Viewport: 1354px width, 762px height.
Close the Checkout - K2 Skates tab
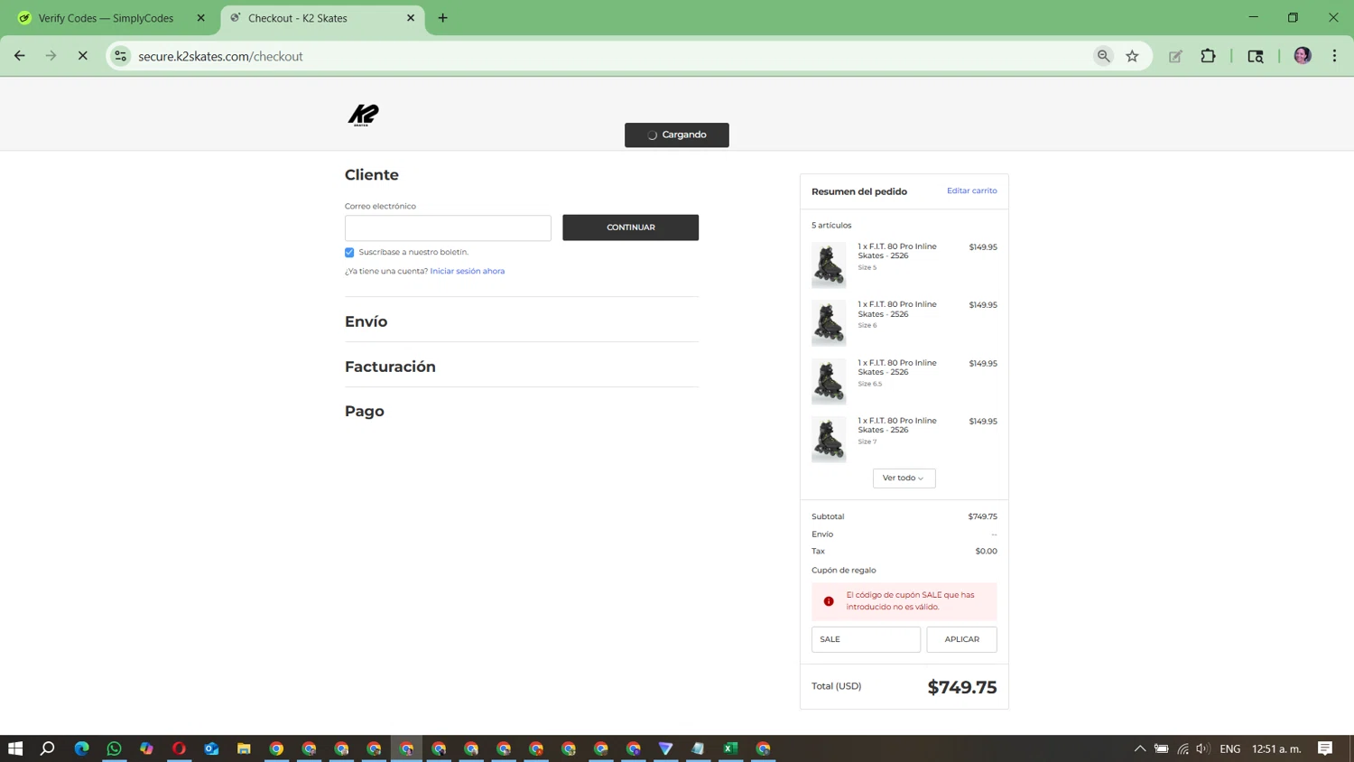[x=411, y=18]
